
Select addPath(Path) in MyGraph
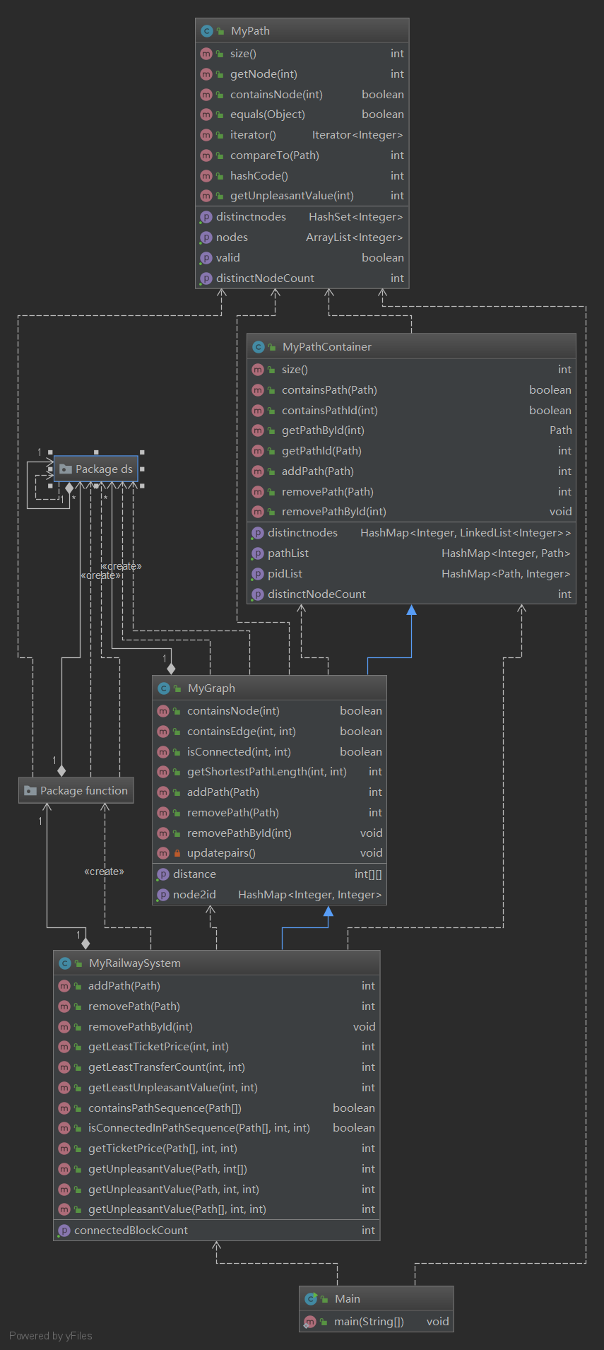(269, 792)
